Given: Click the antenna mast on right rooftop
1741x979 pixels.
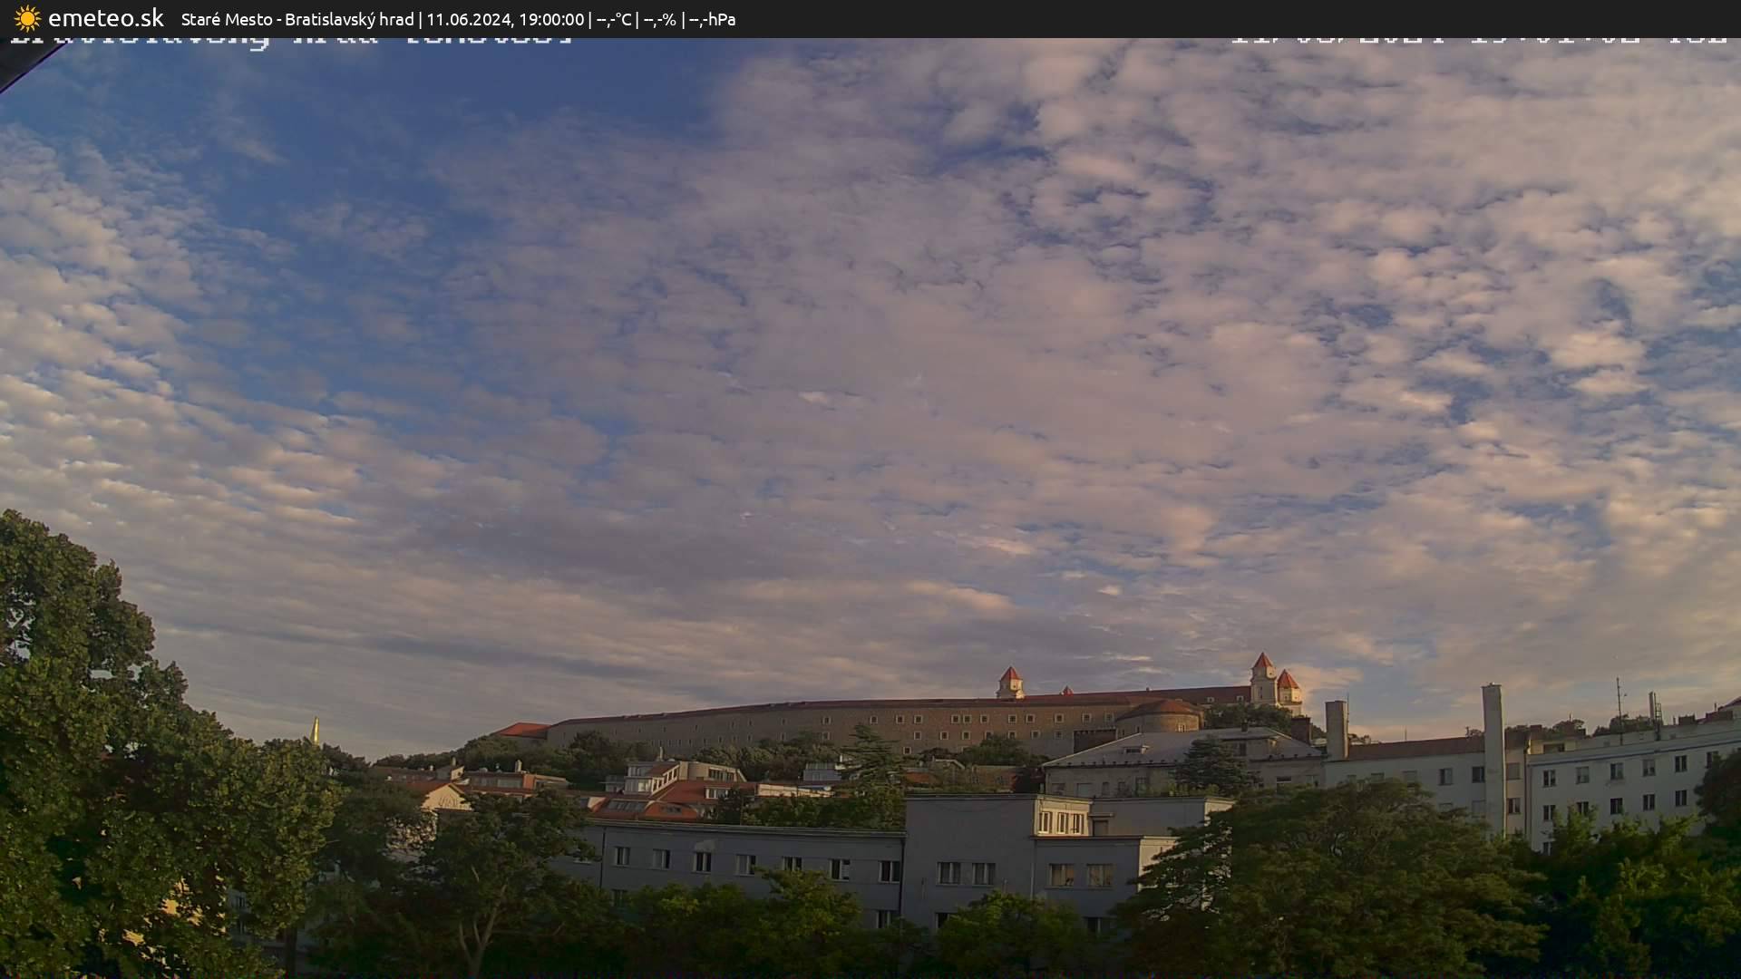Looking at the screenshot, I should click(x=1619, y=698).
